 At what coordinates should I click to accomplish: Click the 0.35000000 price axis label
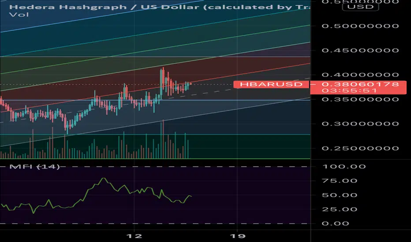click(360, 99)
